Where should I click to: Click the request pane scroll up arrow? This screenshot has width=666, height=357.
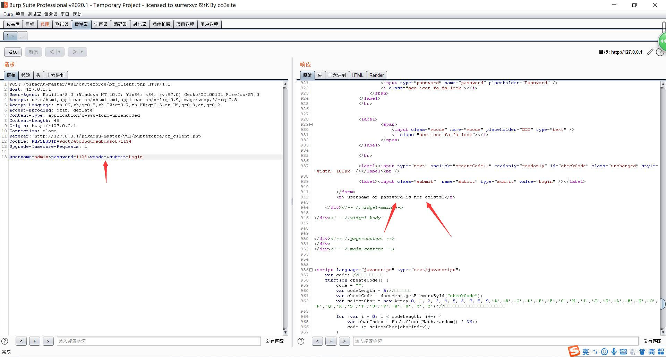tap(285, 84)
